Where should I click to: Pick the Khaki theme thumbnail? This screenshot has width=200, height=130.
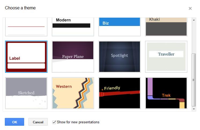click(x=166, y=26)
